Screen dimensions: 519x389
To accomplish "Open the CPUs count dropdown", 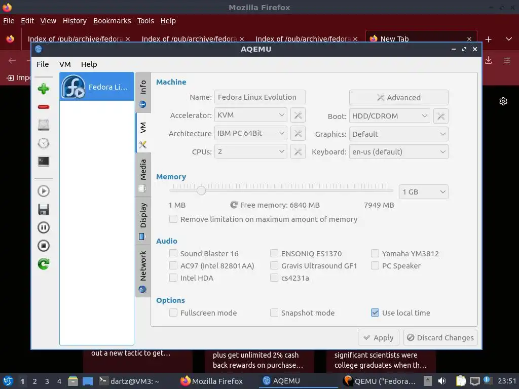I will coord(250,151).
